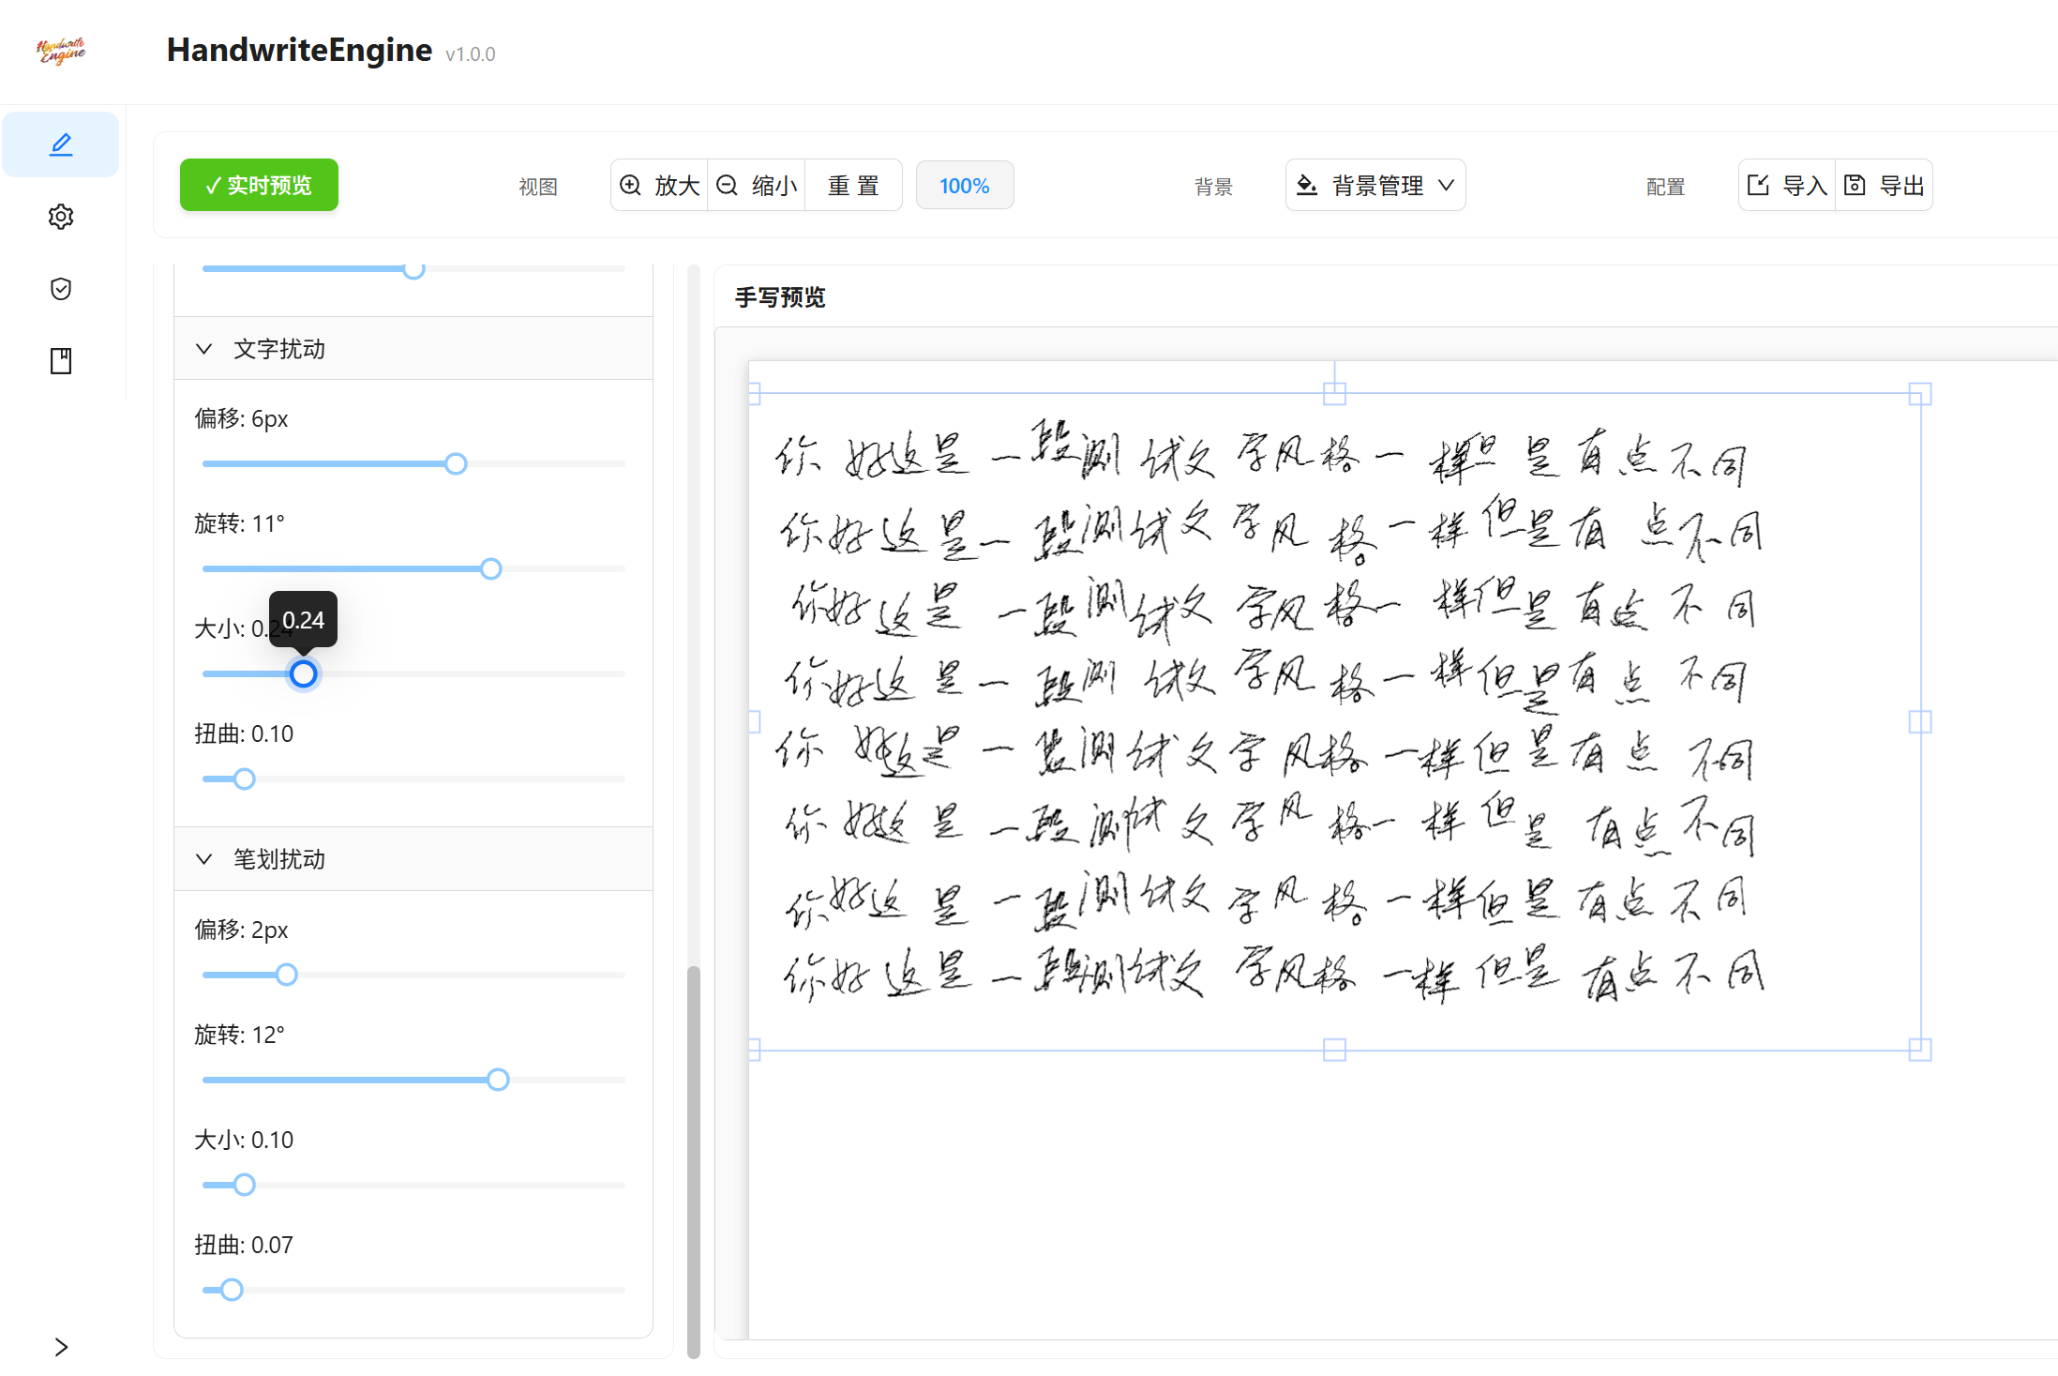Click the 放大 zoom in button
The image size is (2058, 1376).
(660, 186)
